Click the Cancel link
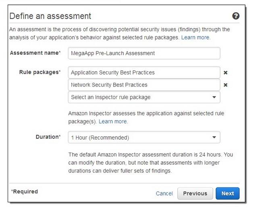 164,193
